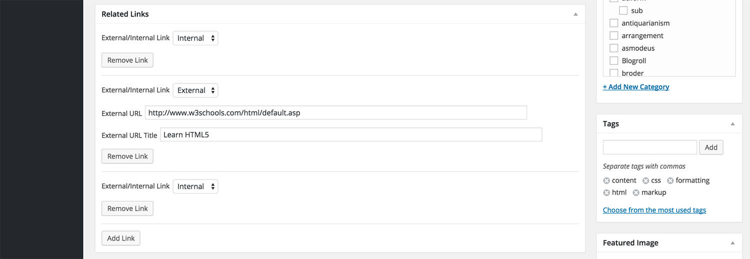Choose from the most used tags
The image size is (750, 259).
click(654, 210)
